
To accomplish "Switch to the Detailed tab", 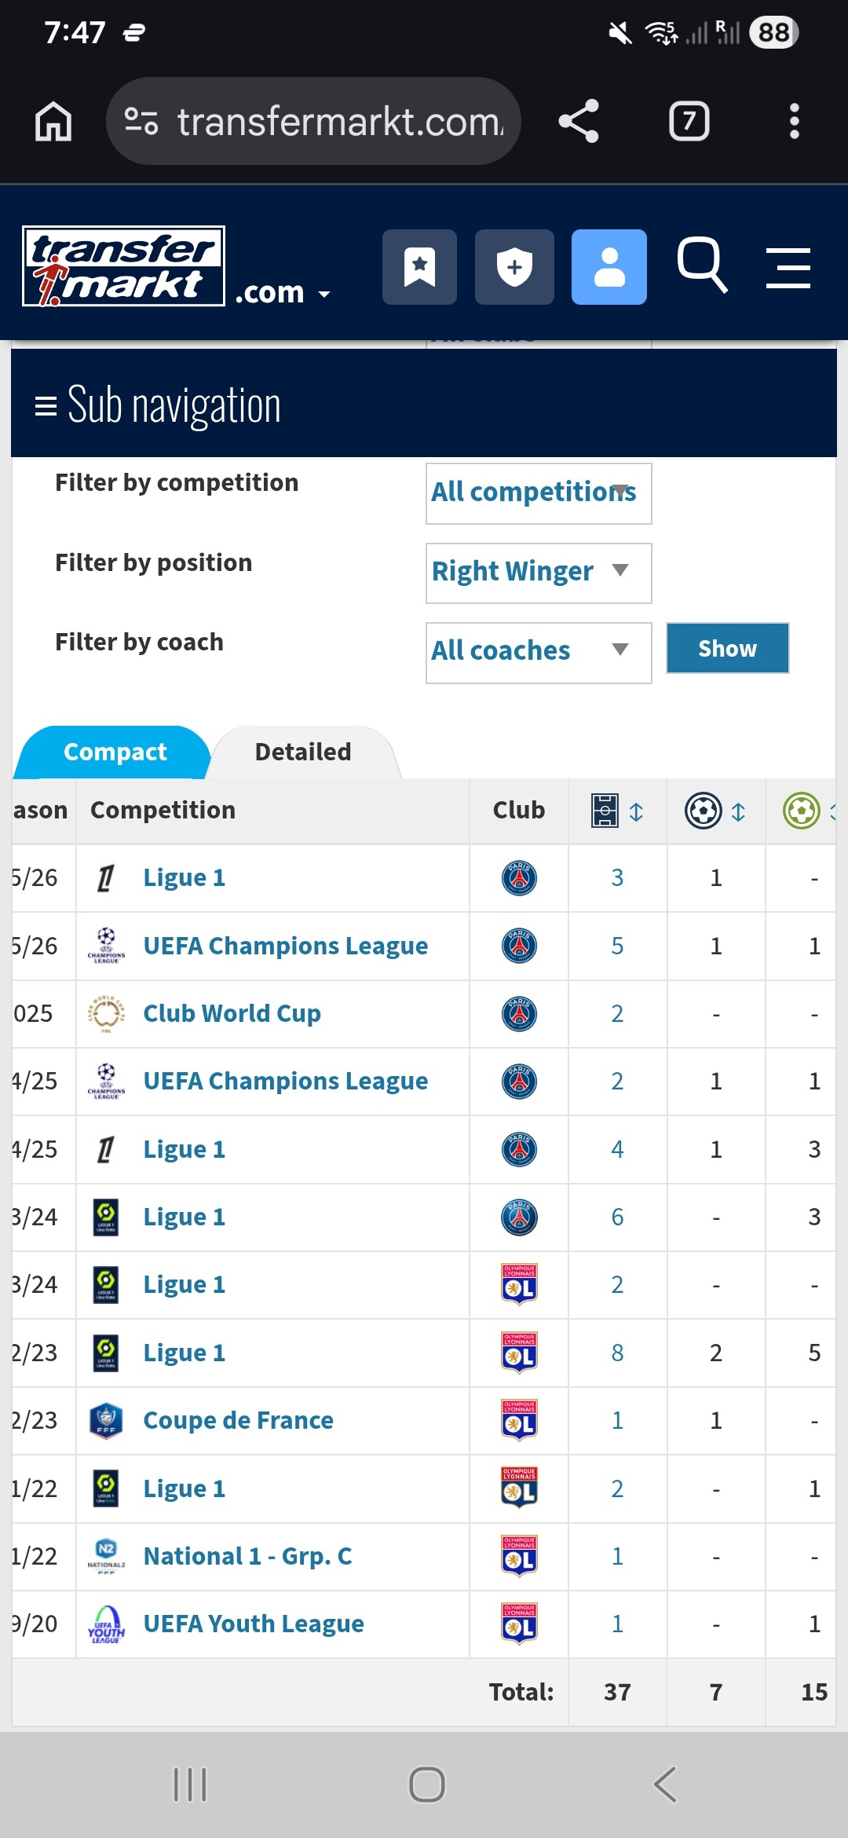I will tap(303, 752).
